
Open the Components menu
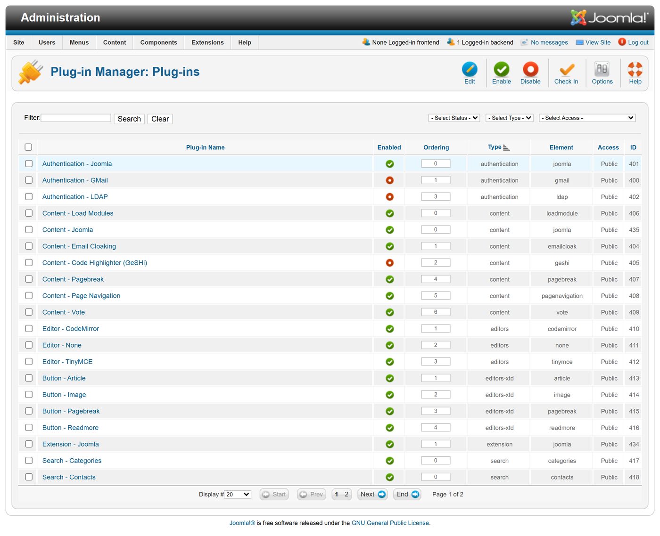click(x=158, y=42)
